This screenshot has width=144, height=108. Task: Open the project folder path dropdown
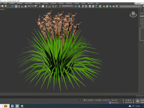131,6
